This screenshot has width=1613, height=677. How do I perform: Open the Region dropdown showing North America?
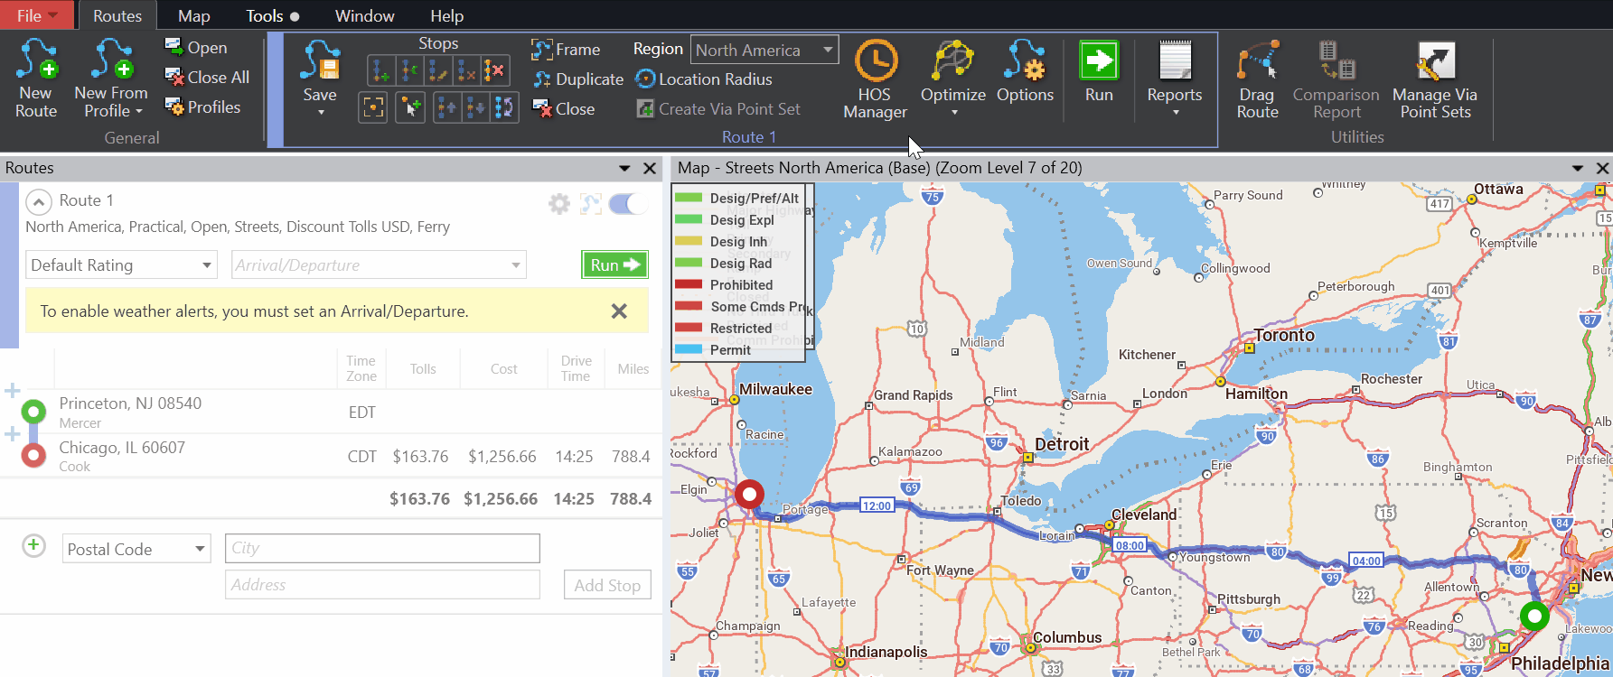(x=764, y=51)
